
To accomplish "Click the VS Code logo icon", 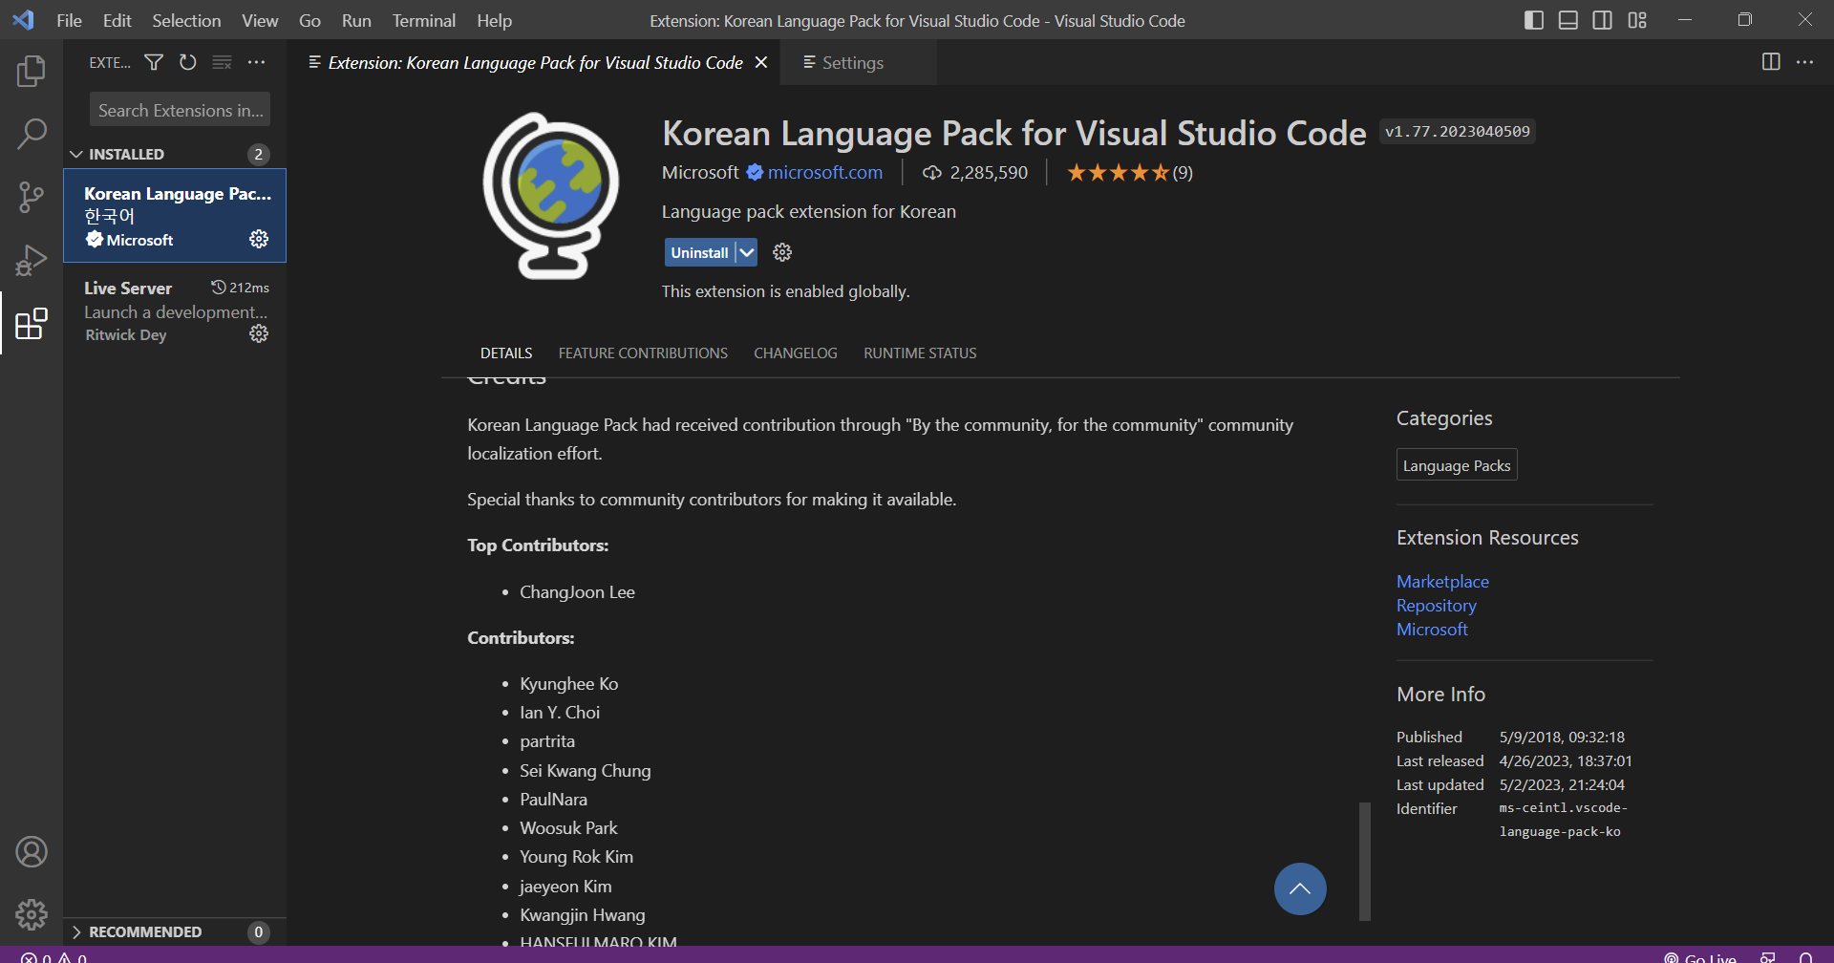I will [x=23, y=20].
